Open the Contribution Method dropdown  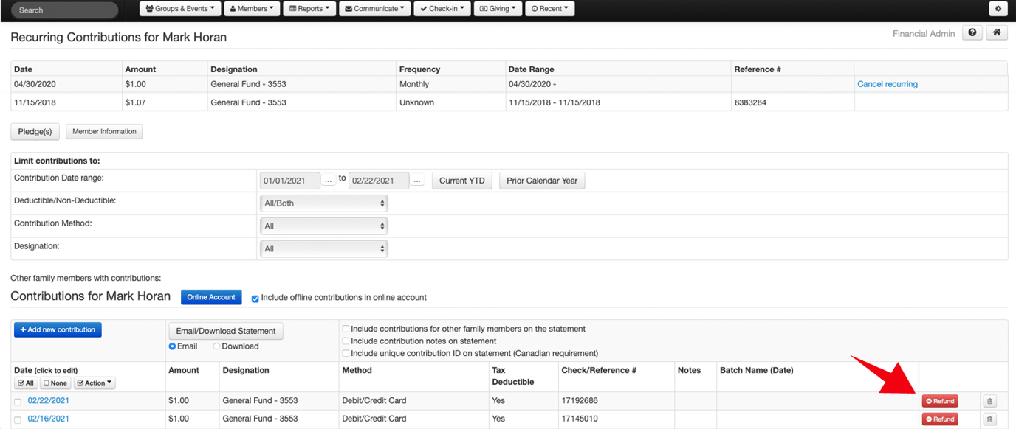323,226
